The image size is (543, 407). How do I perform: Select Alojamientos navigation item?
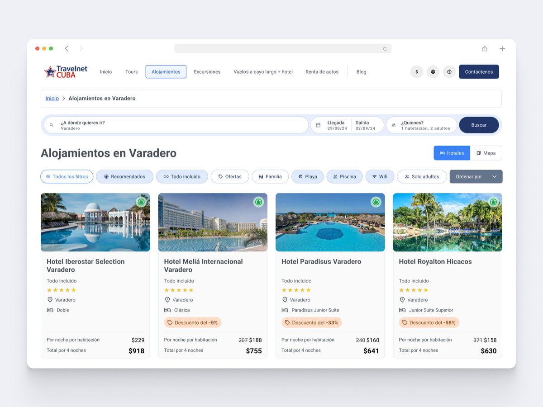coord(166,72)
